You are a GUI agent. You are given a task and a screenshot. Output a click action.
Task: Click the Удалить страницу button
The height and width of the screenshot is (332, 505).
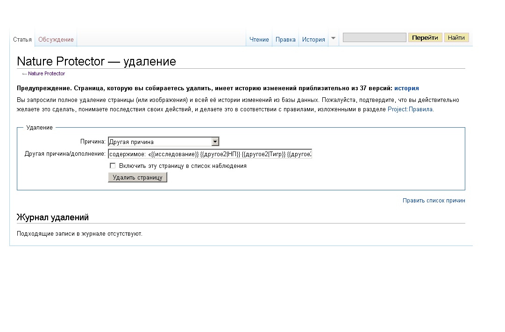[x=137, y=177]
